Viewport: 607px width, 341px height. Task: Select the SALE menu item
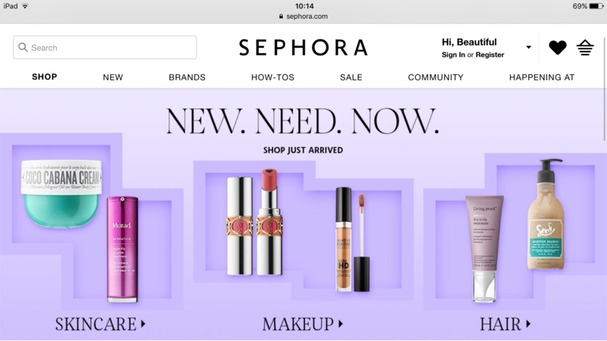pyautogui.click(x=351, y=77)
